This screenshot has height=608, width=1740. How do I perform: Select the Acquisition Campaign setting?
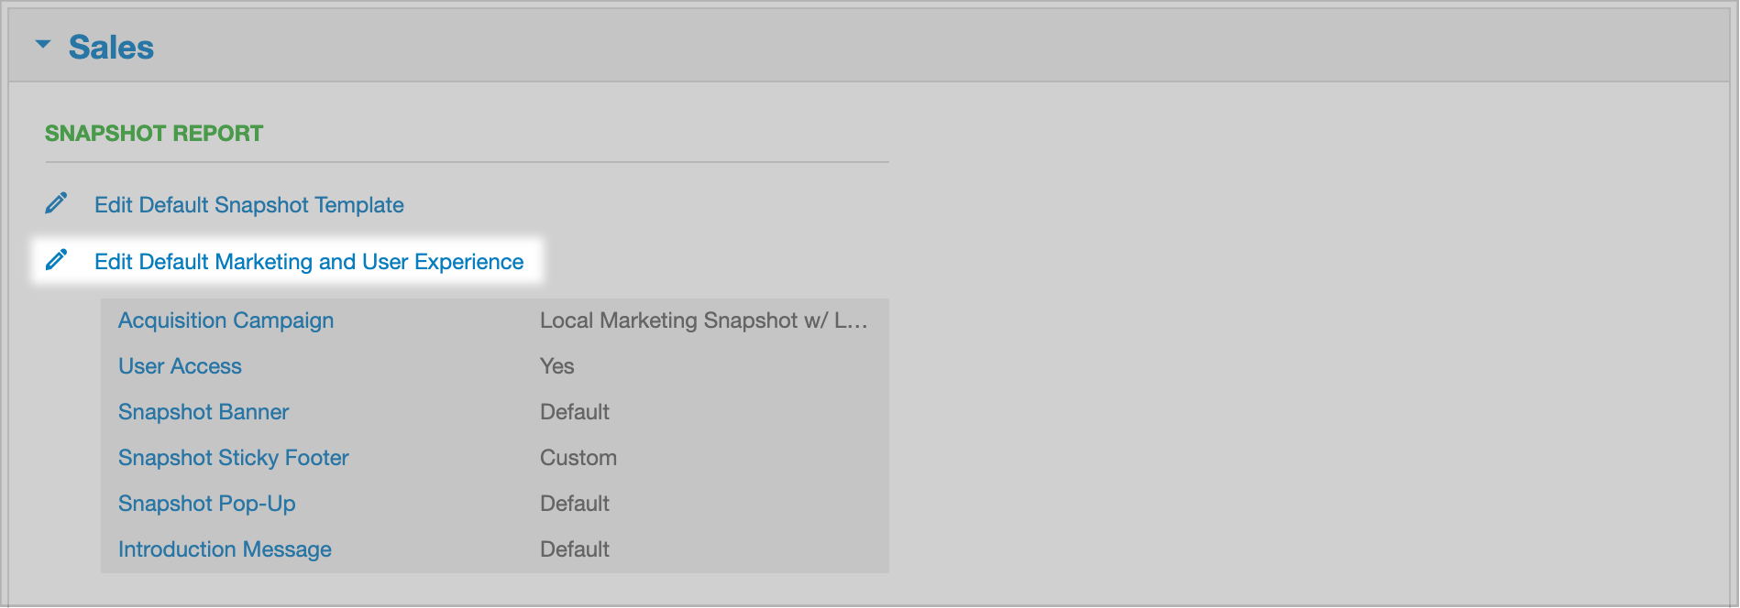pyautogui.click(x=226, y=320)
